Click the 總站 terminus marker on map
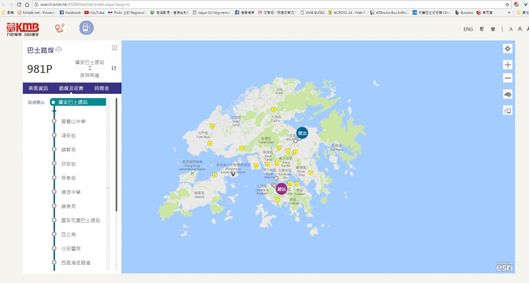 tap(282, 189)
